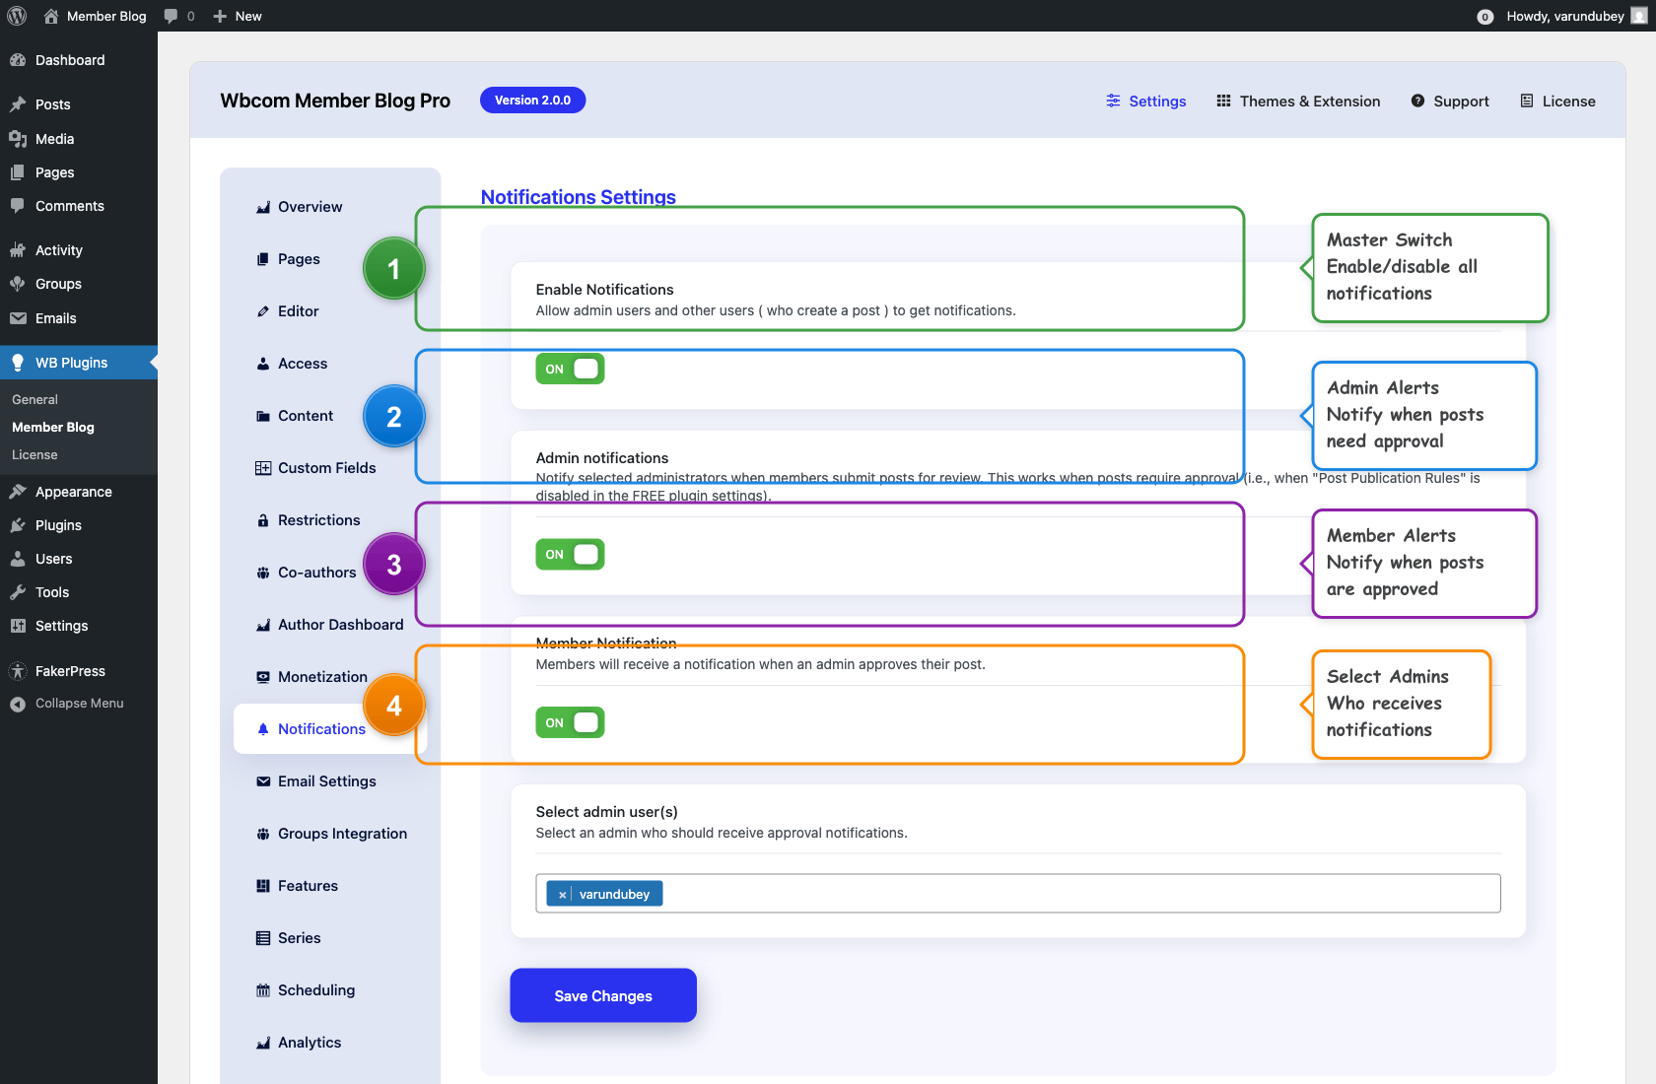Open Member Blog under WB Plugins submenu
The height and width of the screenshot is (1084, 1656).
coord(53,427)
